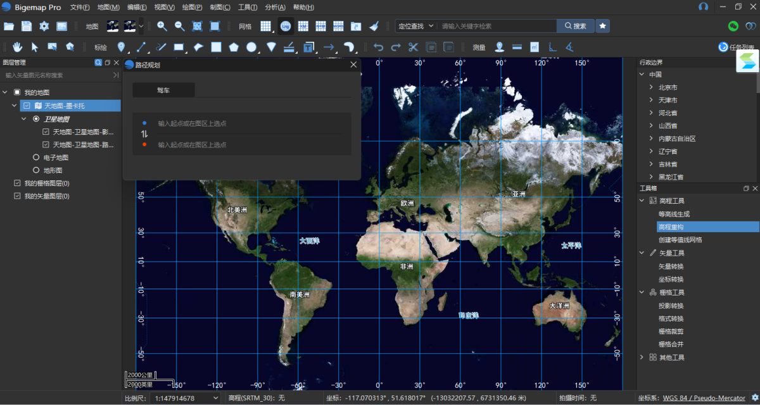Click the favorites star button
The height and width of the screenshot is (405, 760).
602,26
